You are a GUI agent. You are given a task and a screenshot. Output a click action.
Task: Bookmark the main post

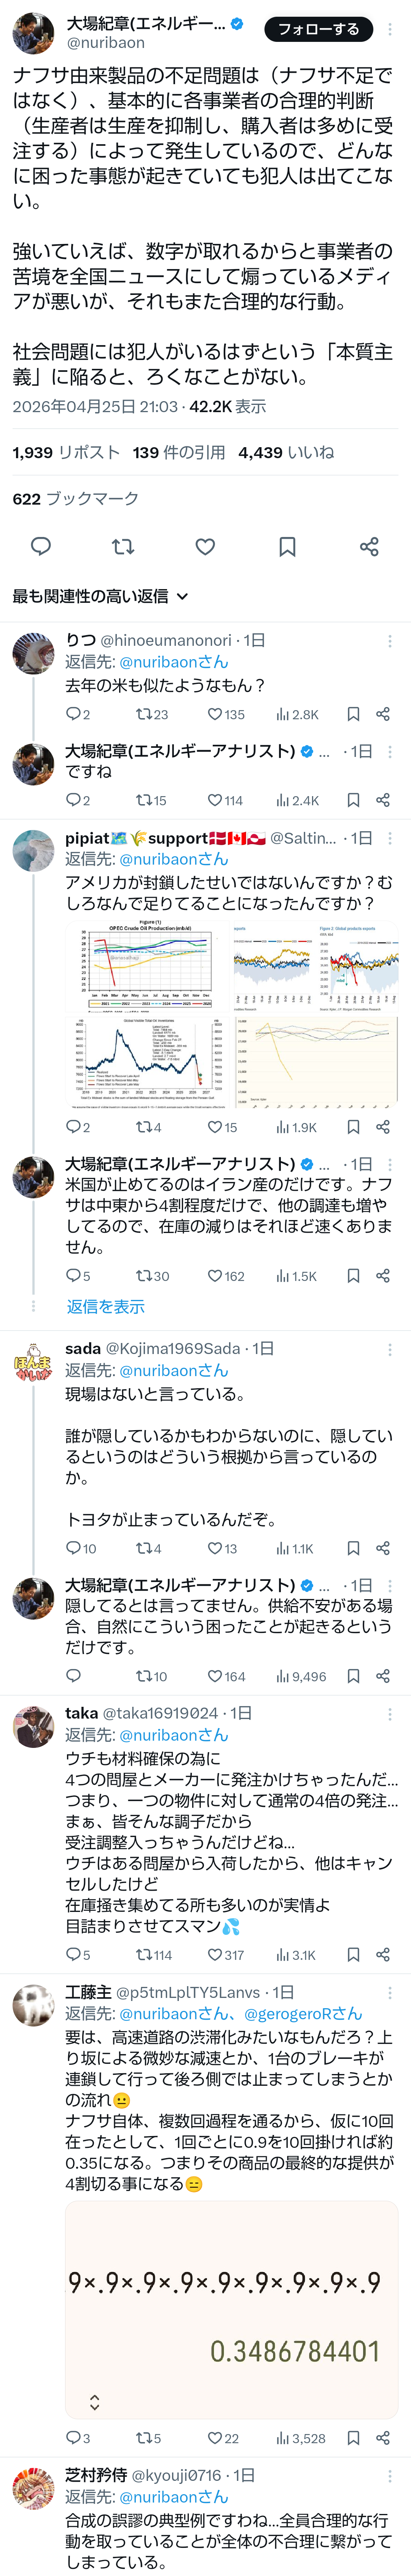[287, 546]
